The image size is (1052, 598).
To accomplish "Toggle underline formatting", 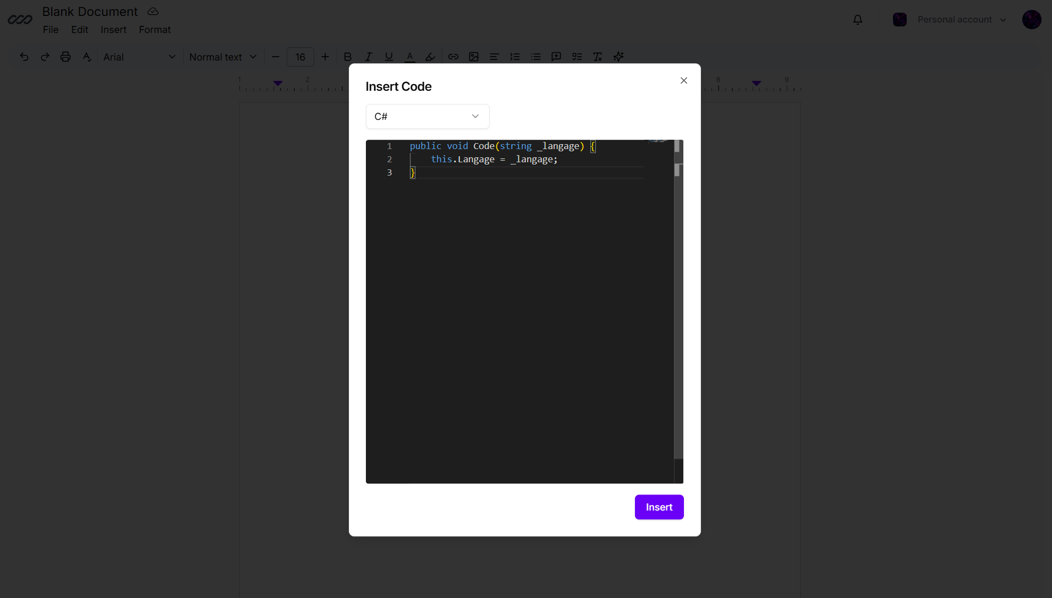I will pyautogui.click(x=389, y=57).
